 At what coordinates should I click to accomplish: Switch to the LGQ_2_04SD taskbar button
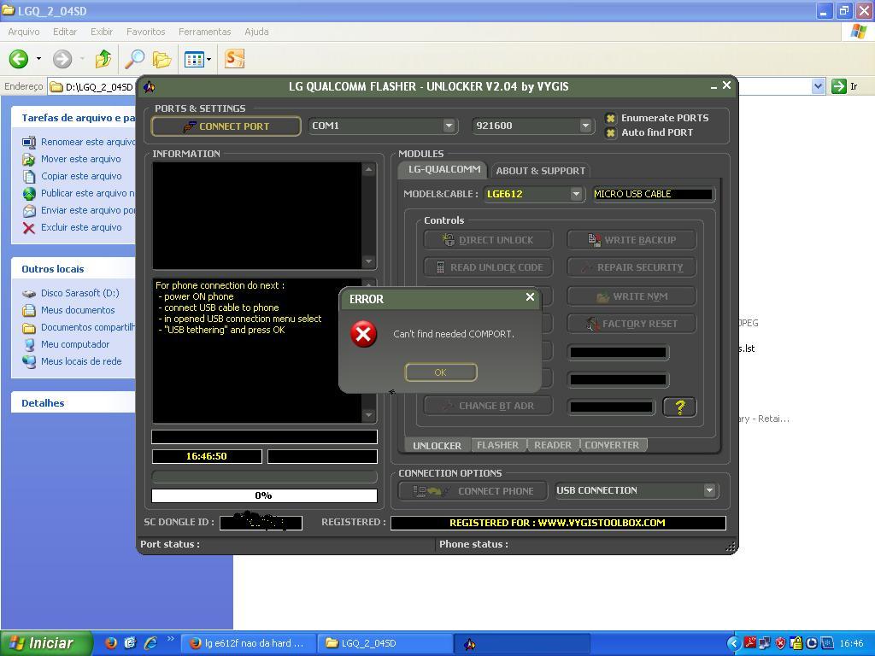pos(384,643)
